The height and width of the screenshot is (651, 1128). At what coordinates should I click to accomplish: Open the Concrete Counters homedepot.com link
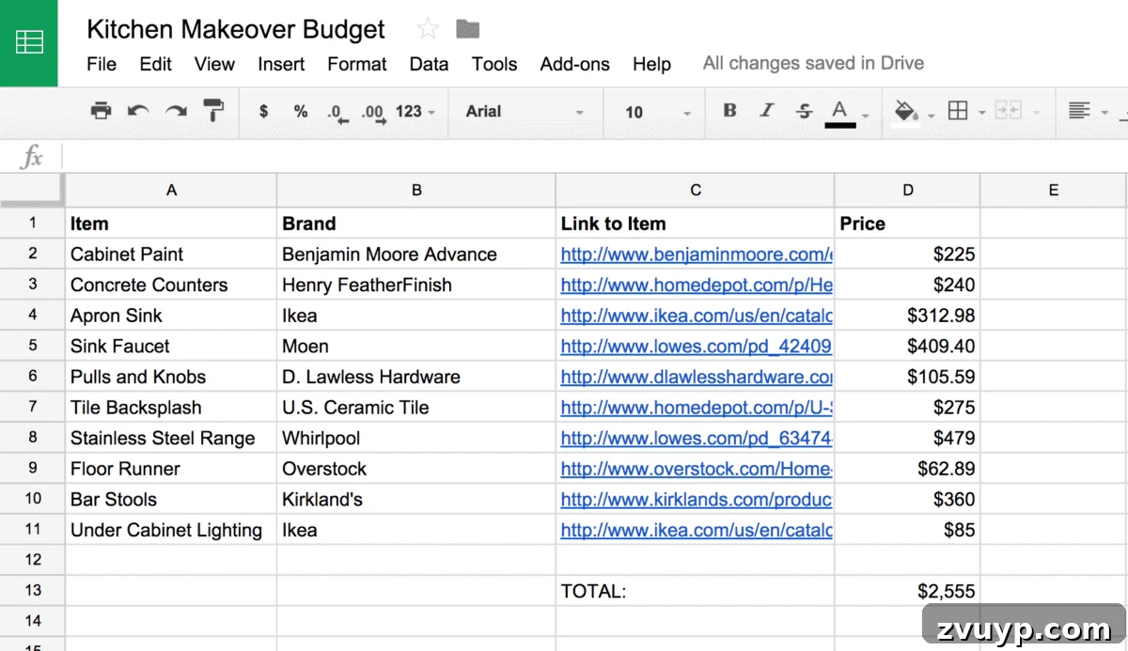click(x=697, y=285)
